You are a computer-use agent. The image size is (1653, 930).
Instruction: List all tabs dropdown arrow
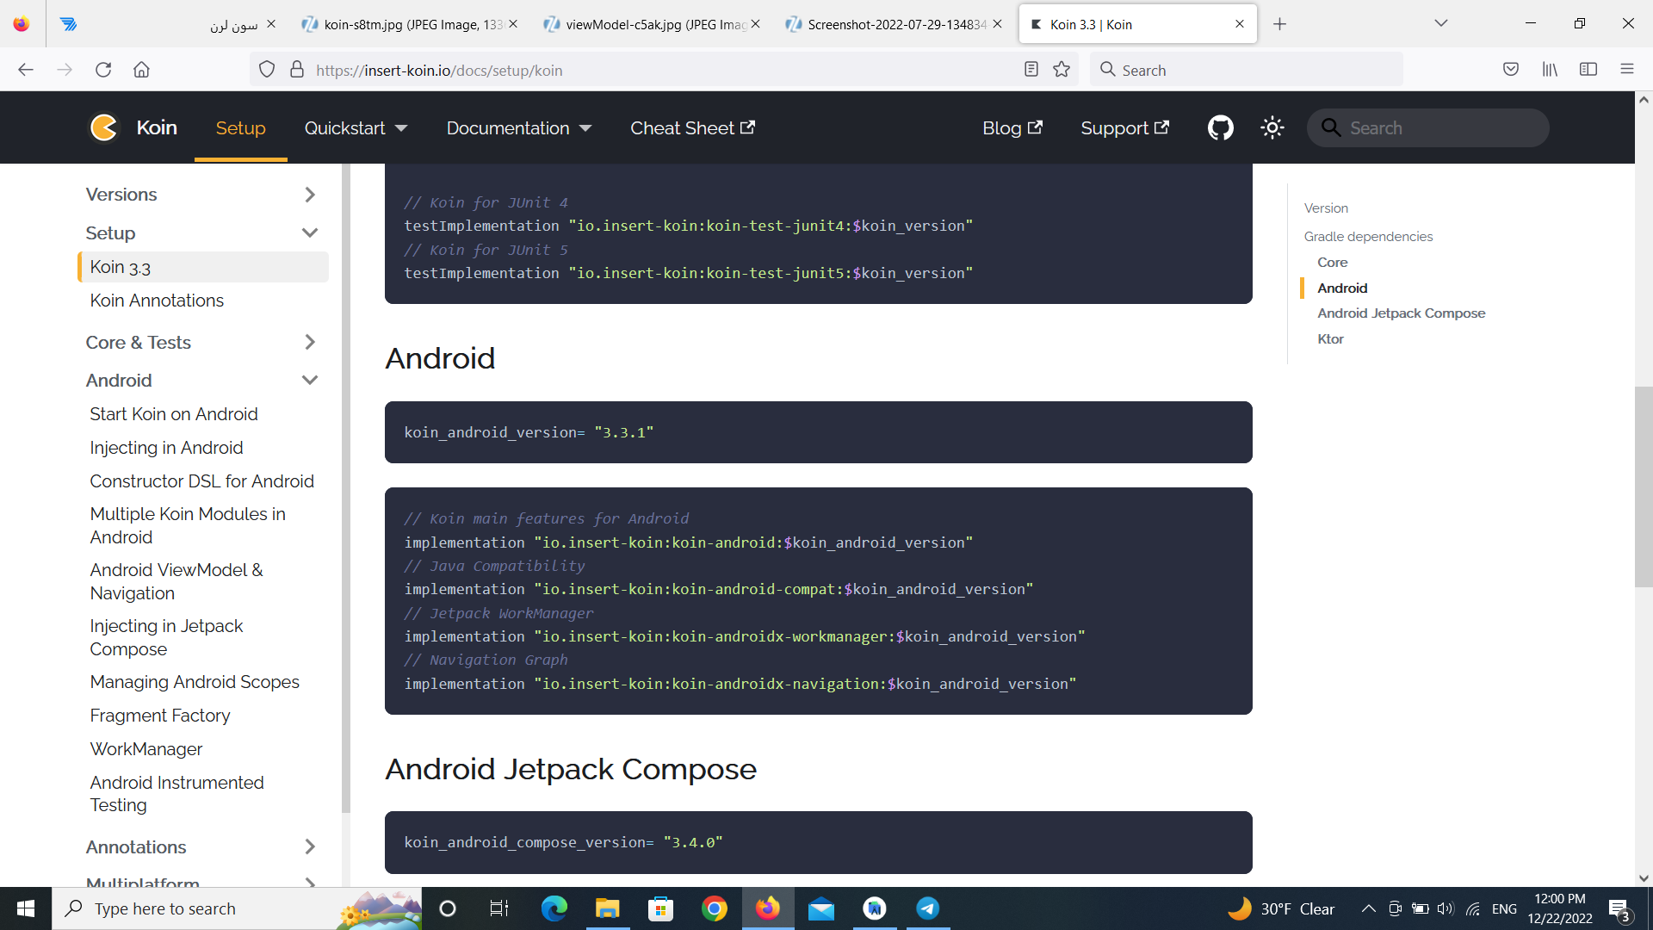tap(1440, 23)
